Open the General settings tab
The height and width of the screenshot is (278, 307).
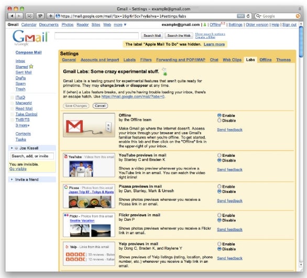[x=69, y=60]
